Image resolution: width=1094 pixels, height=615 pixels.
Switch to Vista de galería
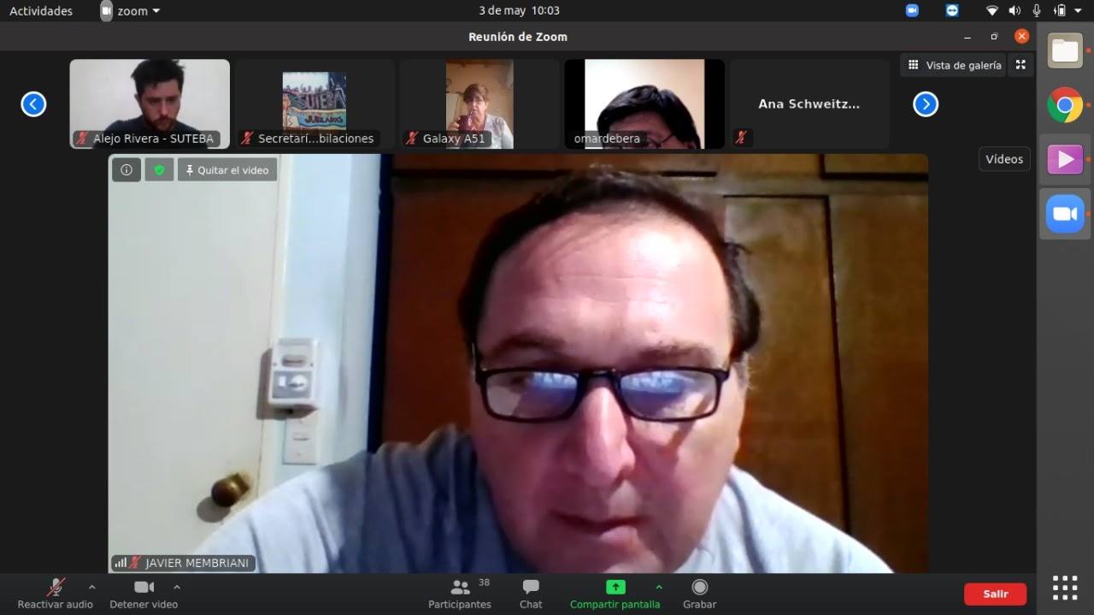(x=953, y=65)
